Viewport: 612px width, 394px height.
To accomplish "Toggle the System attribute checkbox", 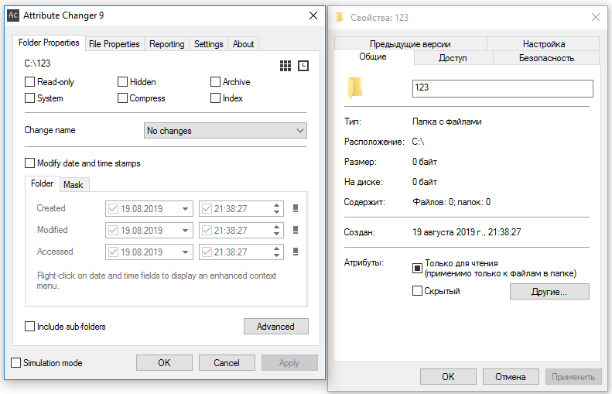I will 29,98.
